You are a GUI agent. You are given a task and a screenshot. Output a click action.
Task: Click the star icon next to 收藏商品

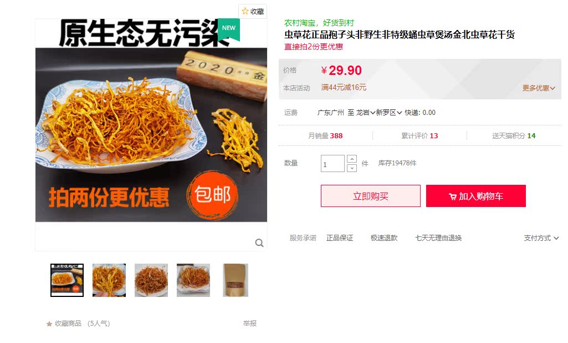[49, 324]
